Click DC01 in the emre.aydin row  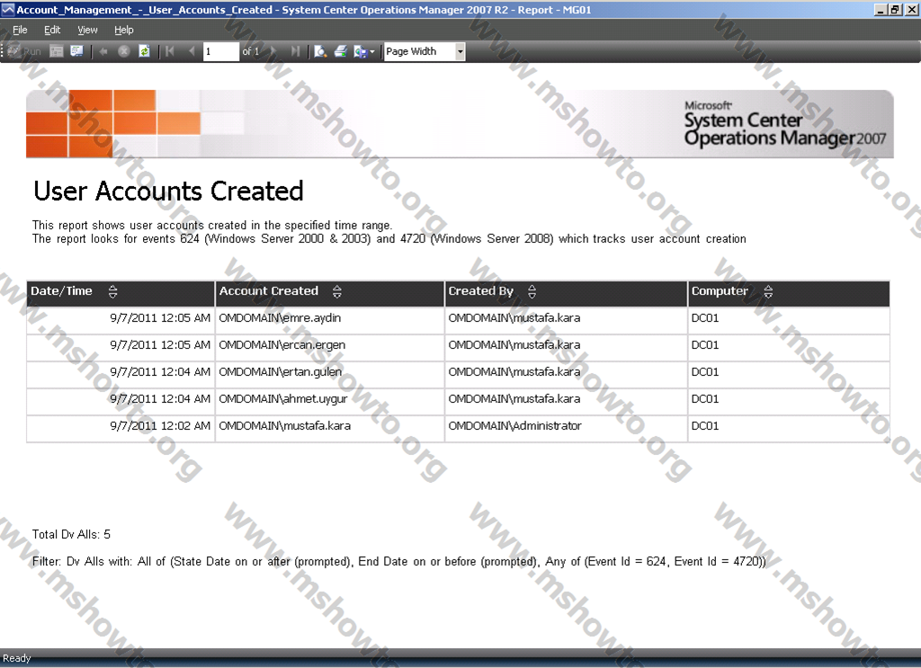pyautogui.click(x=789, y=318)
